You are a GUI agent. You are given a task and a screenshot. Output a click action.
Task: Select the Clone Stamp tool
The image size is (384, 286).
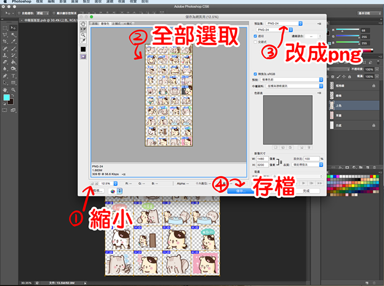click(5, 55)
